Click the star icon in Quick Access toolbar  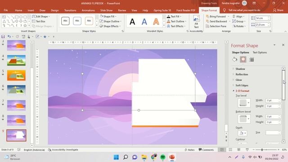tap(45, 36)
